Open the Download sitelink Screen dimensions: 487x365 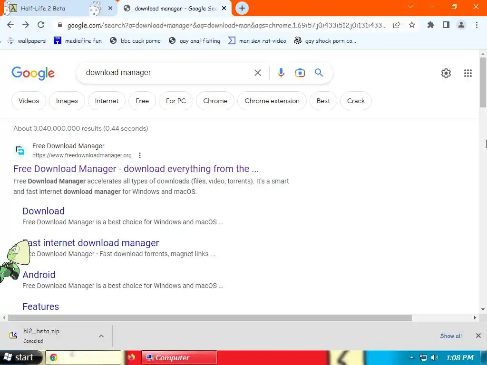click(x=43, y=211)
